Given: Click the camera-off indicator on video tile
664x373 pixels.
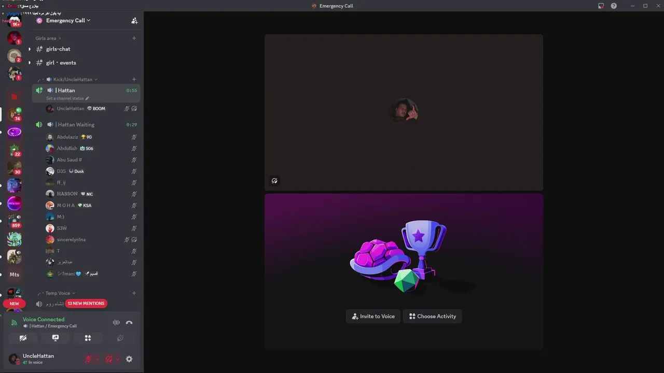Looking at the screenshot, I should coord(274,181).
